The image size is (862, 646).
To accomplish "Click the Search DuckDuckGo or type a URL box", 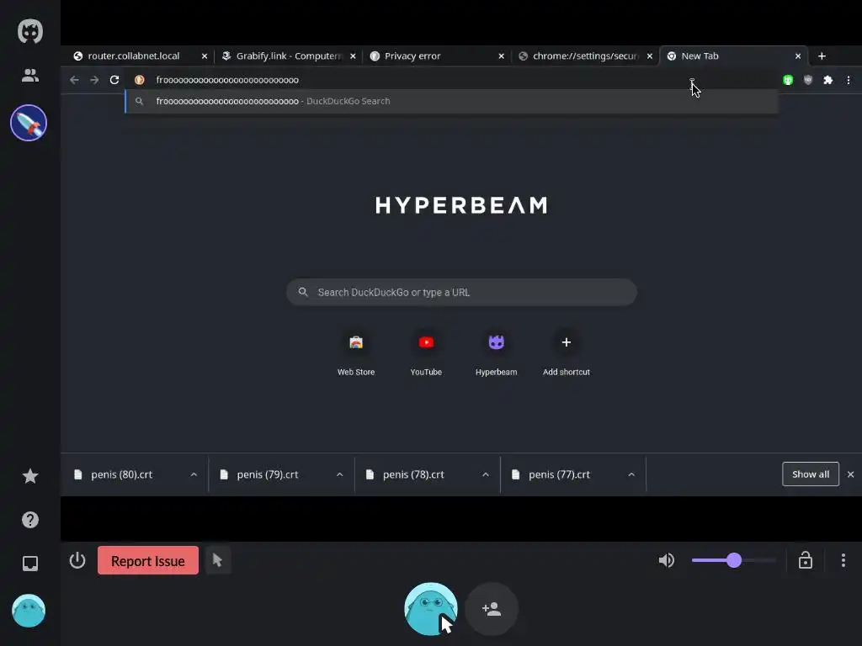I will click(462, 292).
